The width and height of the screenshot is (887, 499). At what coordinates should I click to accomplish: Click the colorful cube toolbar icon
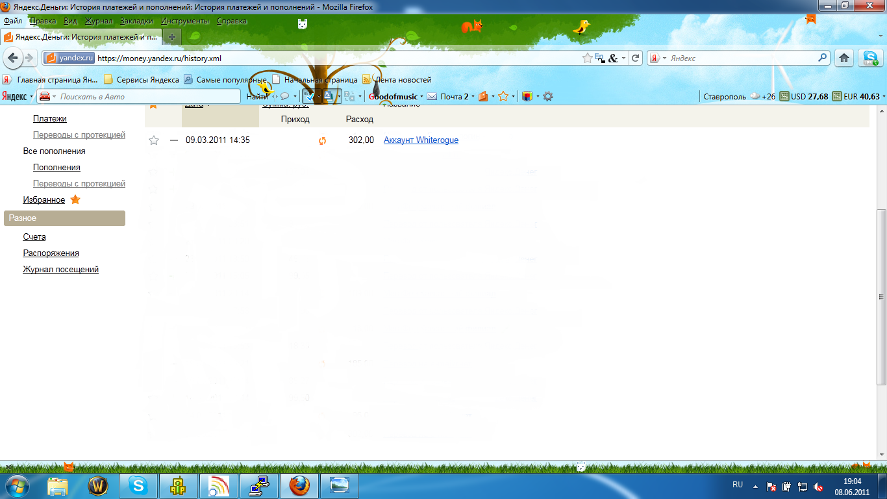[527, 97]
